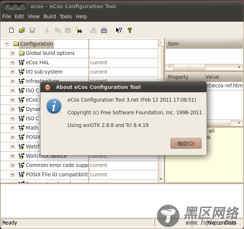
Task: Click the eCos HAL package icon
Action: (21, 62)
